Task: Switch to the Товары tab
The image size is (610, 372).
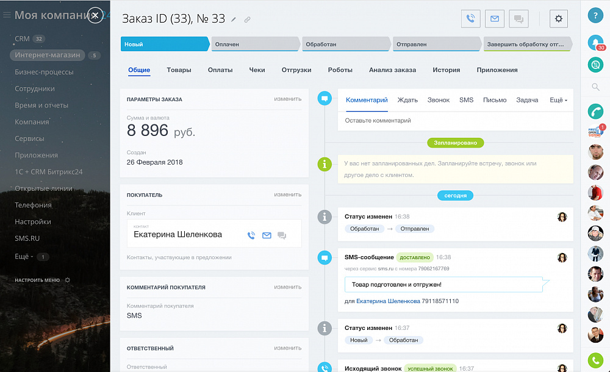Action: [x=179, y=70]
